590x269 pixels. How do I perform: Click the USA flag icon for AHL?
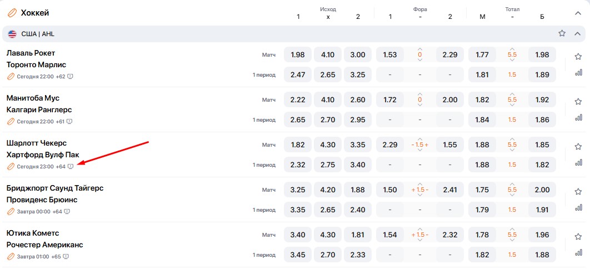click(x=12, y=34)
